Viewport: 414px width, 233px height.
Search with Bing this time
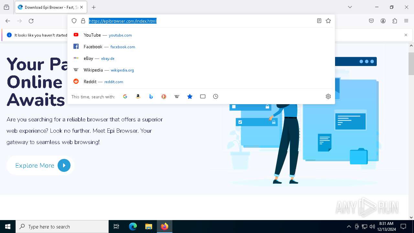(x=151, y=96)
